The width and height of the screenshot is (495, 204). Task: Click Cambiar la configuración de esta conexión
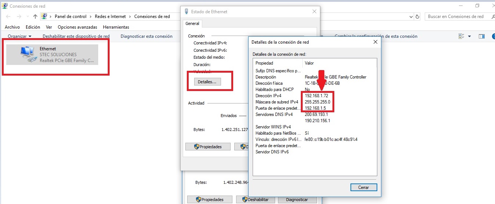pyautogui.click(x=376, y=36)
